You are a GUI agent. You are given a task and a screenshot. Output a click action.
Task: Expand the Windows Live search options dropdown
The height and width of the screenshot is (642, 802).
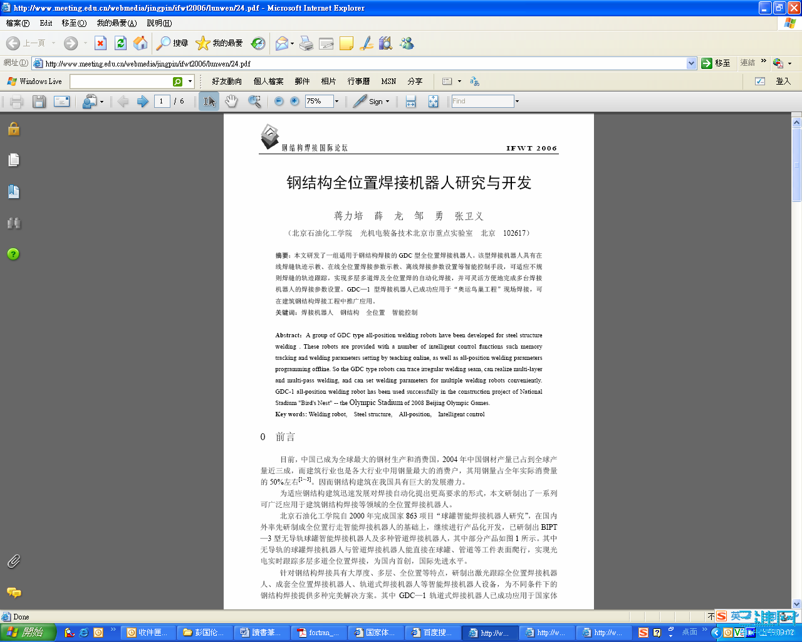tap(190, 82)
